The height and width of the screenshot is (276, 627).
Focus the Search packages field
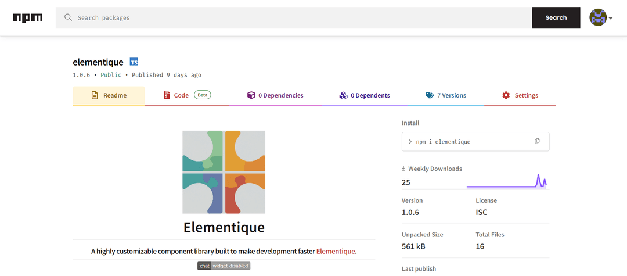click(x=294, y=17)
